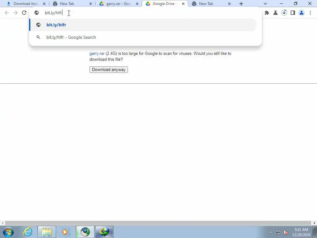Go back to previous page
This screenshot has width=317, height=238.
tap(7, 13)
